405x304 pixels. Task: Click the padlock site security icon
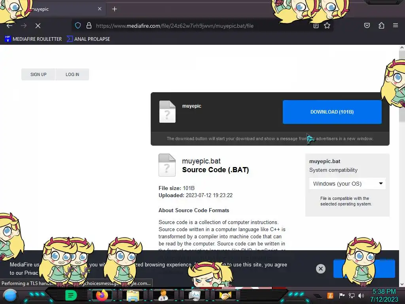[89, 26]
